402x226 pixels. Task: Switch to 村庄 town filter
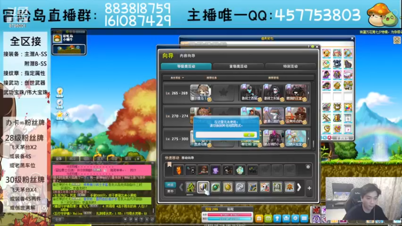(x=170, y=185)
